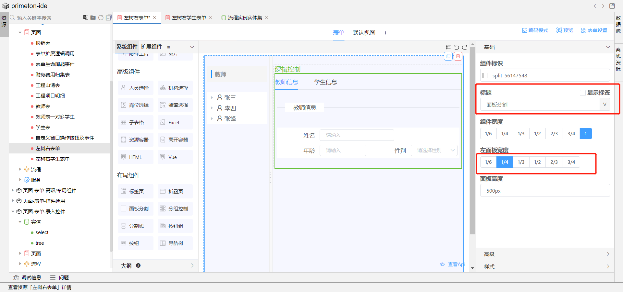This screenshot has height=292, width=623.
Task: Open 表单设置 form settings
Action: 594,30
